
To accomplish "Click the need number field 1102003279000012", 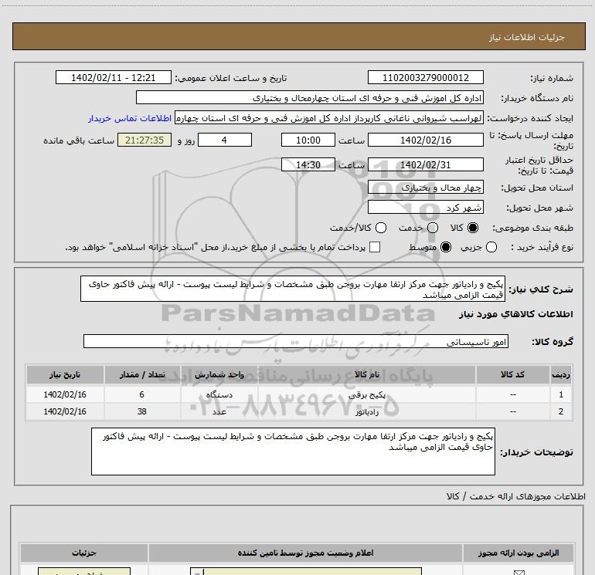I will 425,78.
